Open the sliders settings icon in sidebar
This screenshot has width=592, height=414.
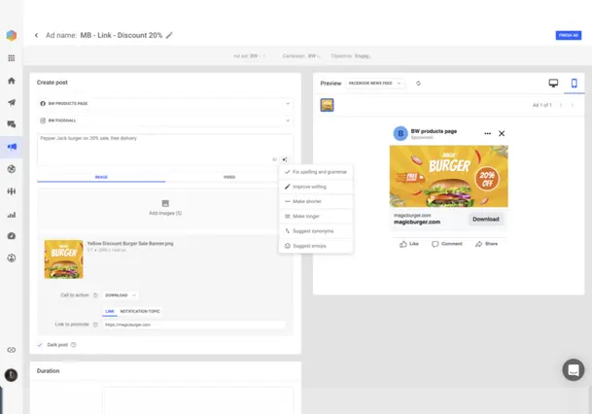(12, 191)
